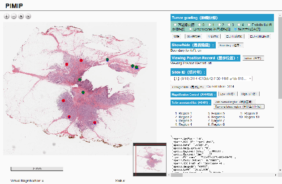Click the green marker nearest the slide's right edge
Viewport: 282px width, 184px height.
click(137, 67)
